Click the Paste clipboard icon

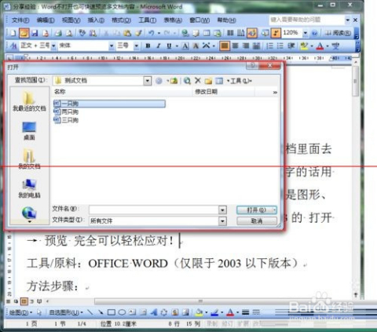pos(127,33)
